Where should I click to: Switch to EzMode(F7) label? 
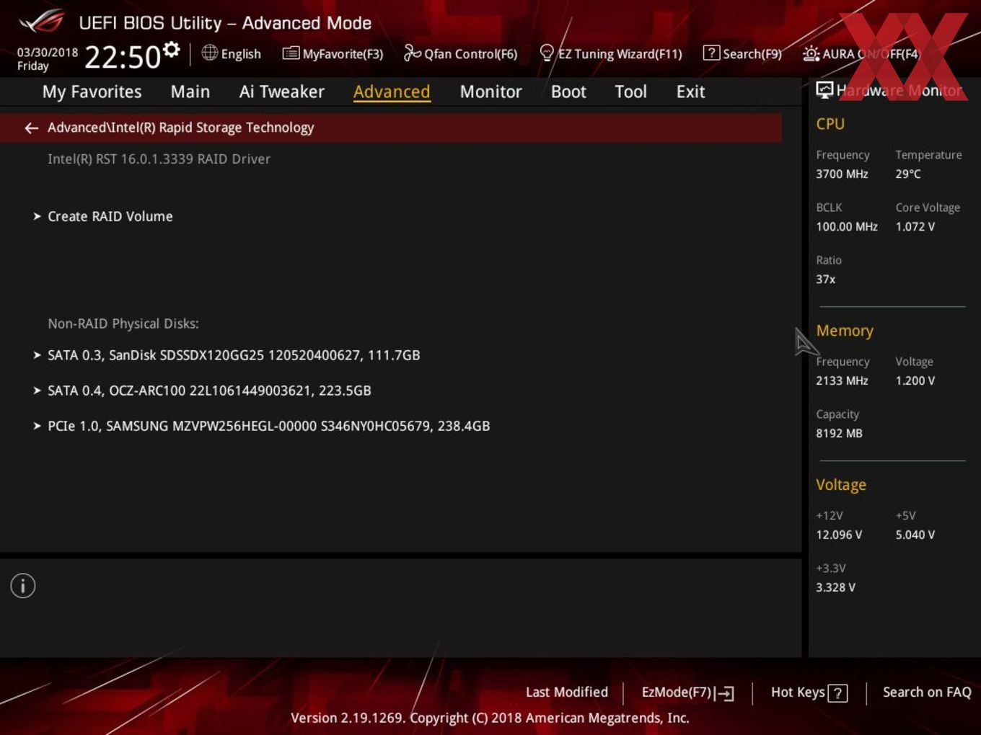tap(677, 692)
